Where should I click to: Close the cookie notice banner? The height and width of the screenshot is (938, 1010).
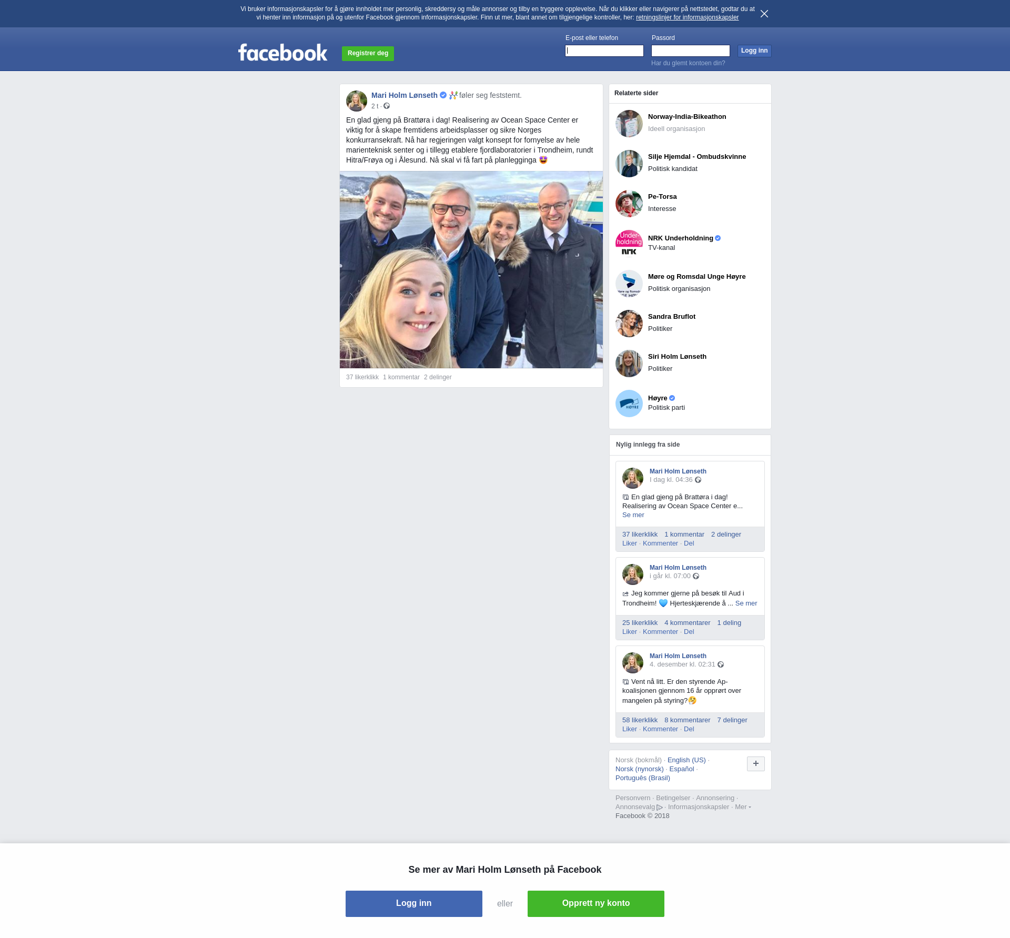(764, 14)
